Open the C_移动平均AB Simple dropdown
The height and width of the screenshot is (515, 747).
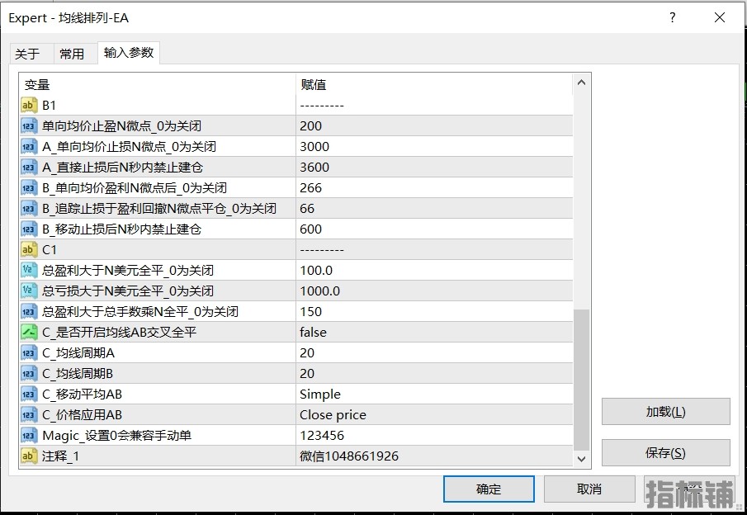point(433,394)
